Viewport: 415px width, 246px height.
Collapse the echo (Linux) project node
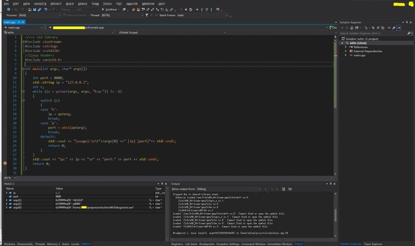342,43
